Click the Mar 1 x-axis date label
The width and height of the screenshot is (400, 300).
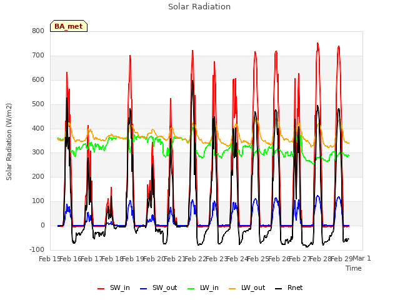[362, 258]
